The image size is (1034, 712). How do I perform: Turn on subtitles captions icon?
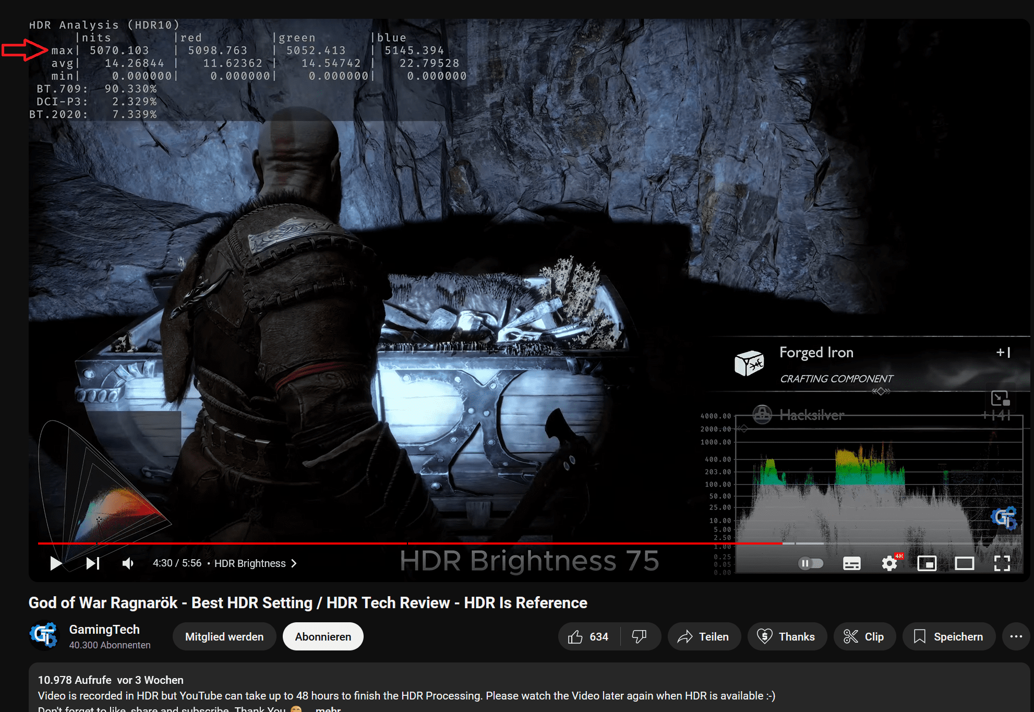coord(851,563)
